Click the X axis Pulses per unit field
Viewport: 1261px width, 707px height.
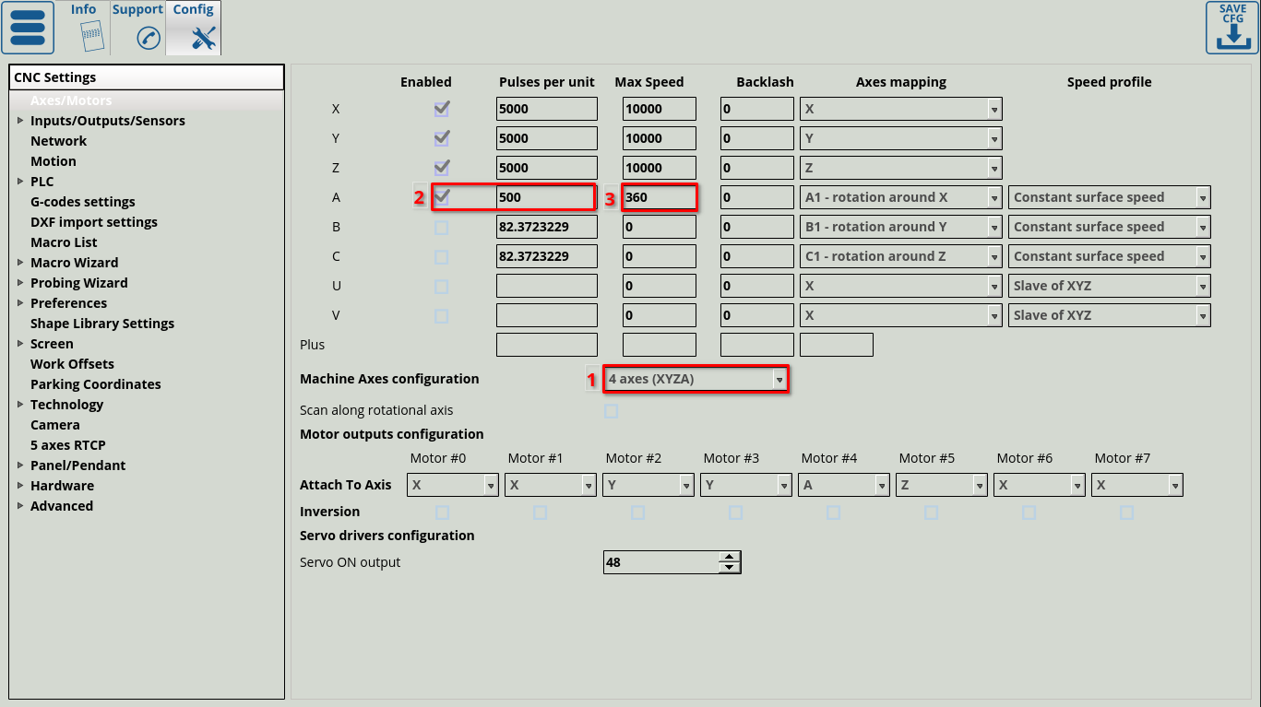point(546,109)
